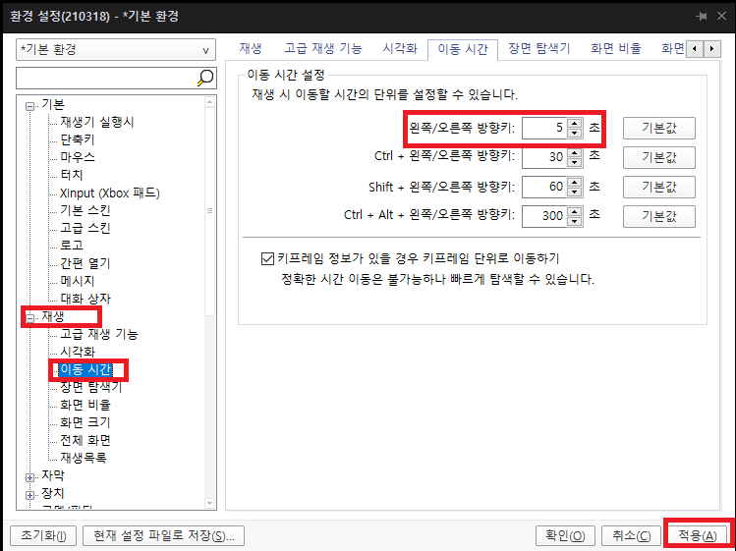
Task: Select 고급 스킨 in the tree
Action: 85,228
